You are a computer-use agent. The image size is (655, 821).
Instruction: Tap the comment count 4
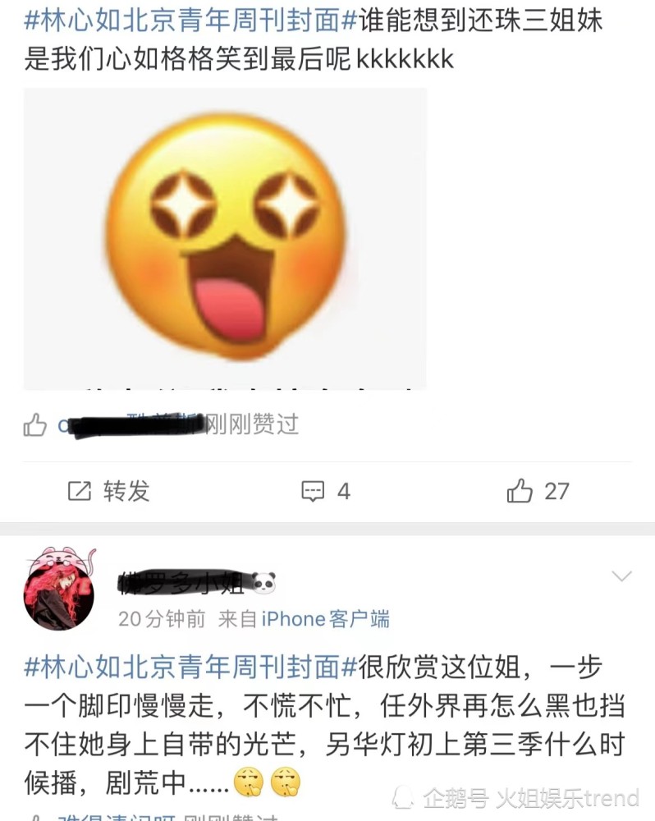pyautogui.click(x=343, y=491)
